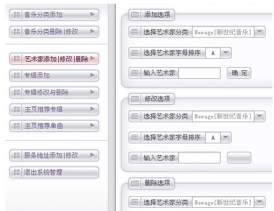
Task: Open 专辑修改与删除 menu item
Action: pos(54,93)
